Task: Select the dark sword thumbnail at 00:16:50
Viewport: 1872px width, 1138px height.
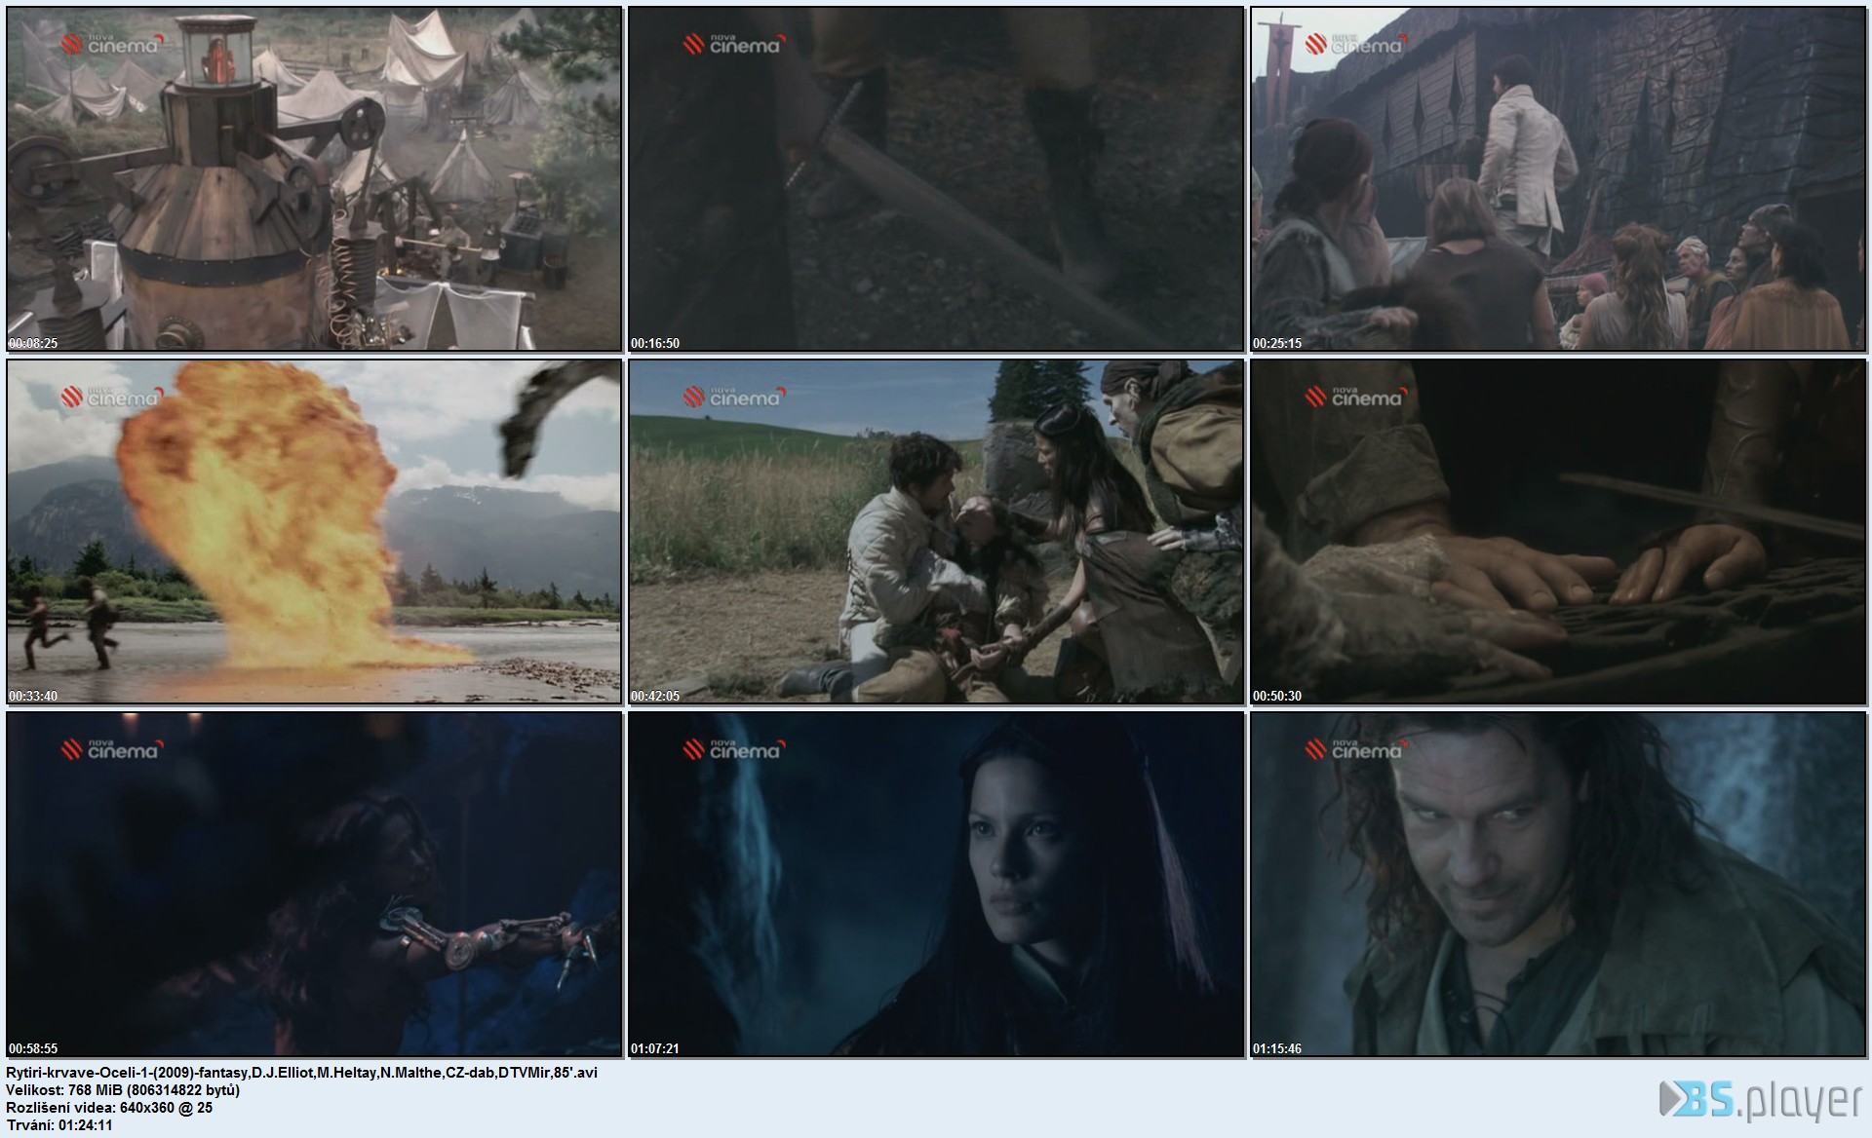Action: pyautogui.click(x=936, y=178)
